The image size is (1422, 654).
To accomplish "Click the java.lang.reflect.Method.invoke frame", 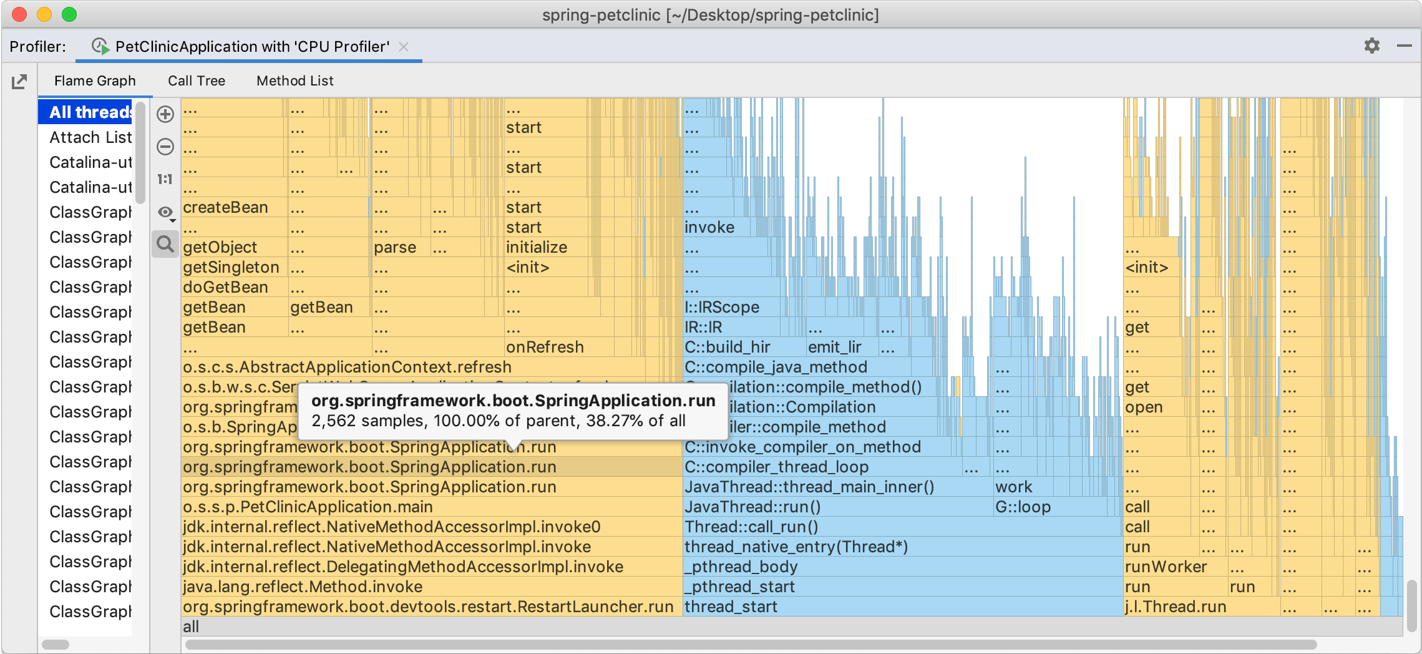I will pos(432,587).
